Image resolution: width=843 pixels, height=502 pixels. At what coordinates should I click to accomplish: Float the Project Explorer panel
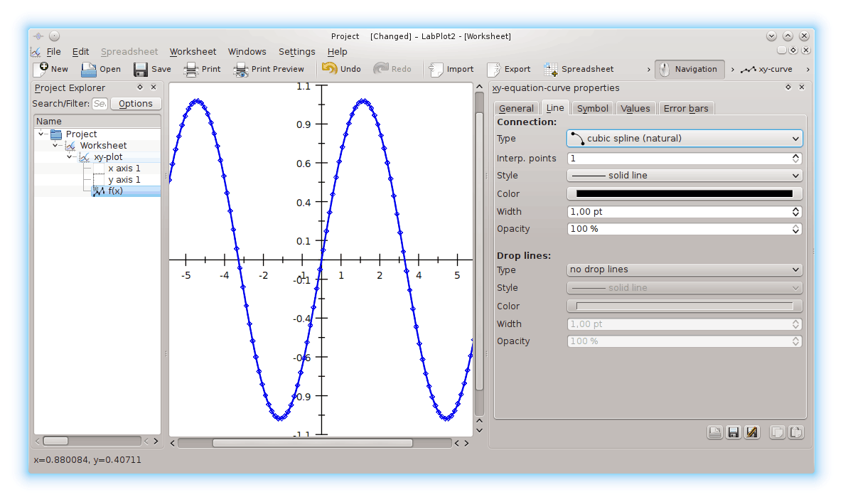pyautogui.click(x=140, y=87)
